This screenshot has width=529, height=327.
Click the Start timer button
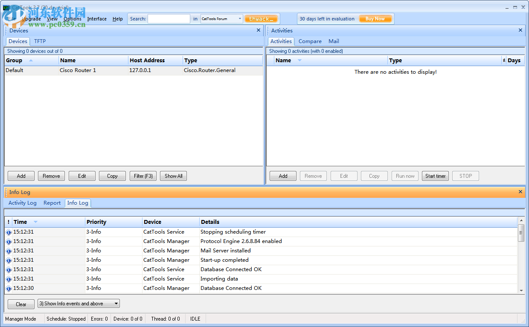[x=435, y=176]
